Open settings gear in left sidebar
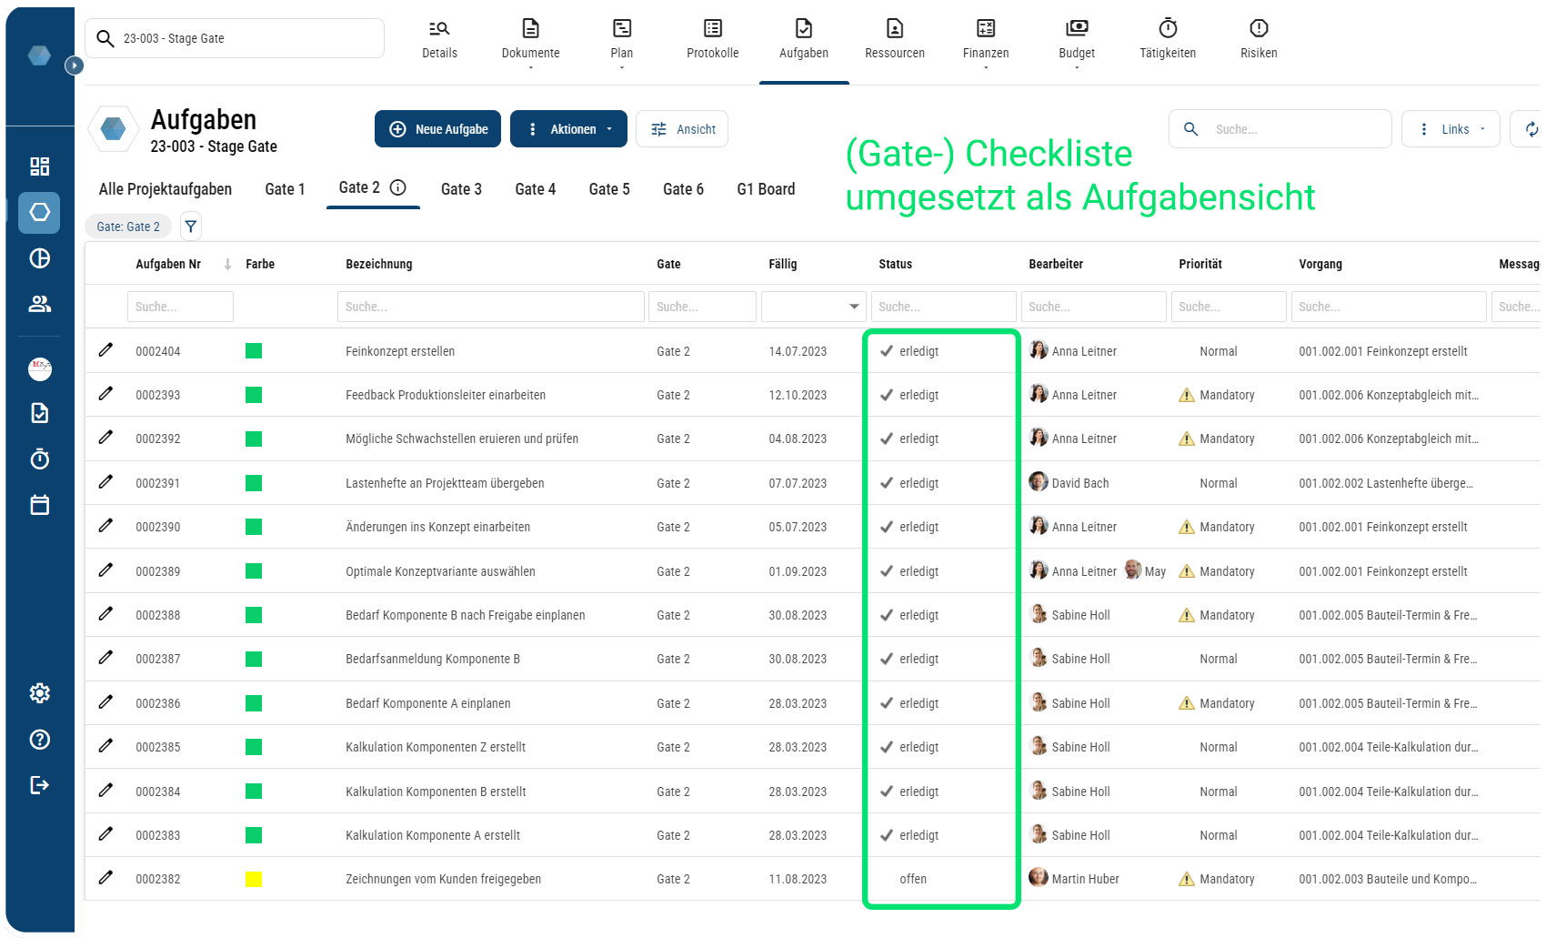 point(39,693)
